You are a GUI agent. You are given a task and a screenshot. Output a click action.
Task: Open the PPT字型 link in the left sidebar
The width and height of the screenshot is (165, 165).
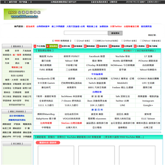[17, 137]
